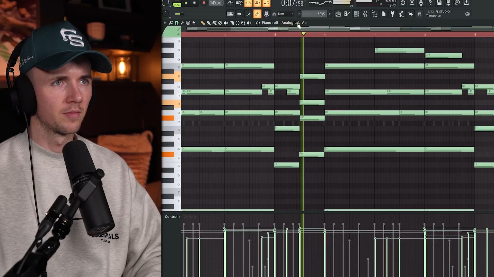Stop playback

tap(195, 3)
